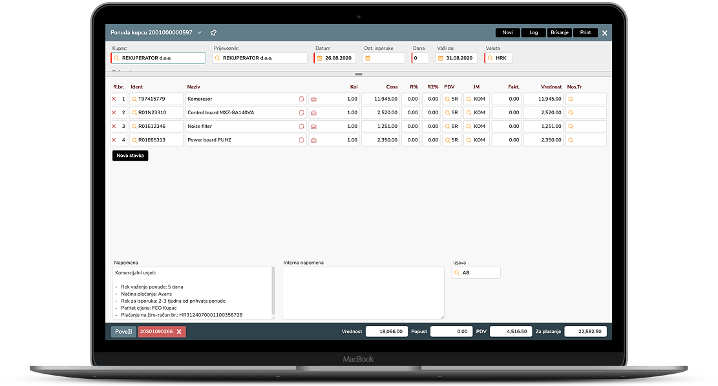The height and width of the screenshot is (386, 718).
Task: Click the Poveži link button
Action: tap(123, 332)
